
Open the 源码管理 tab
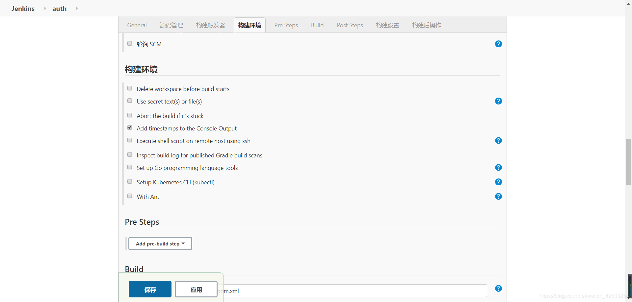pos(171,25)
